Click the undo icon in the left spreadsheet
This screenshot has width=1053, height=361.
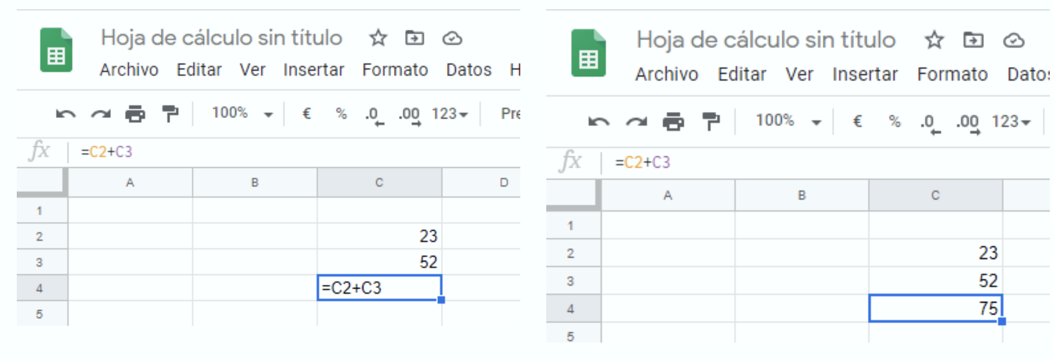66,114
